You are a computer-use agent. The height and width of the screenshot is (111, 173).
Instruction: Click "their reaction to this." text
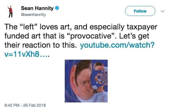(x=41, y=45)
